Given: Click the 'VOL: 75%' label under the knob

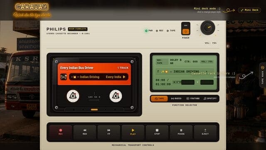Looking at the screenshot, I should [211, 43].
